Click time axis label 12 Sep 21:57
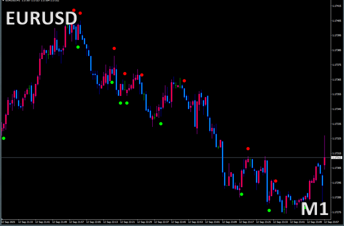This screenshot has height=226, width=344. tap(77, 222)
